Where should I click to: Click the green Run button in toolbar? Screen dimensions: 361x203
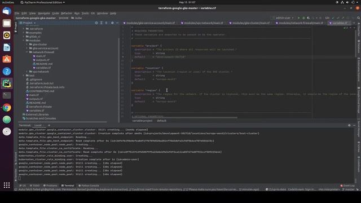(x=298, y=17)
